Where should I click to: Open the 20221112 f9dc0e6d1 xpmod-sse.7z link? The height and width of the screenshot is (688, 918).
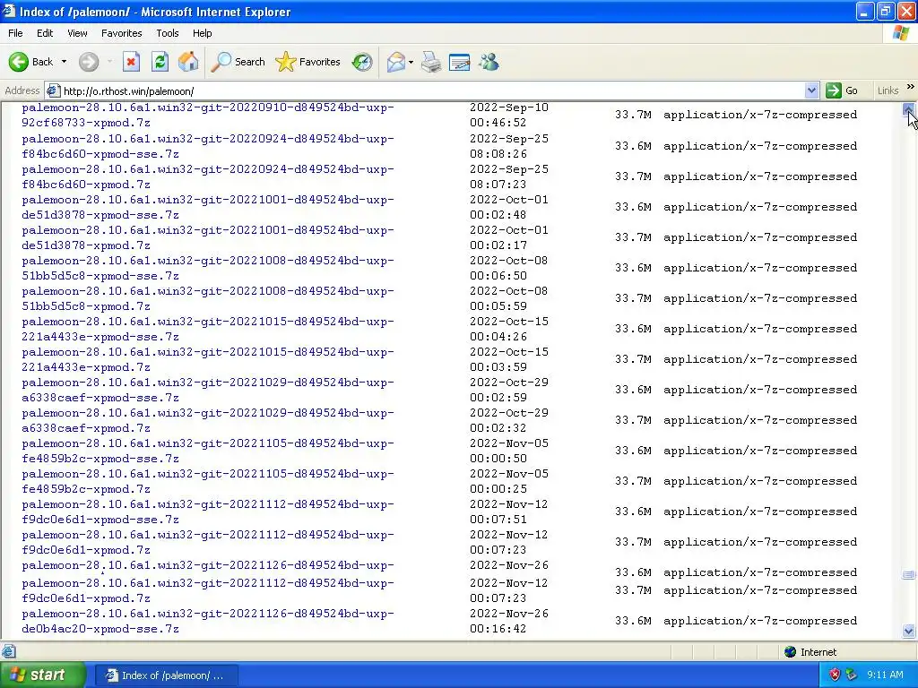coord(207,512)
